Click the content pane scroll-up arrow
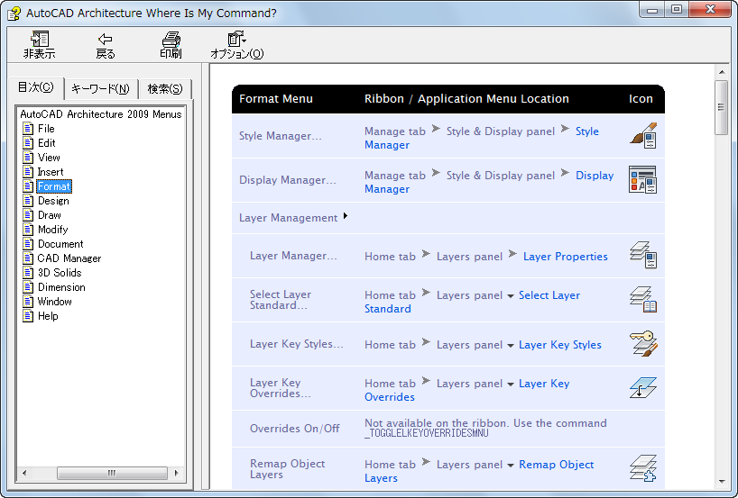The height and width of the screenshot is (498, 738). tap(722, 72)
